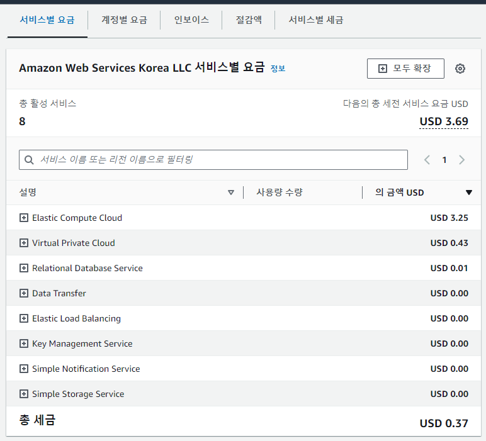This screenshot has height=441, width=486.
Task: Open the billing preferences gear icon
Action: 460,69
